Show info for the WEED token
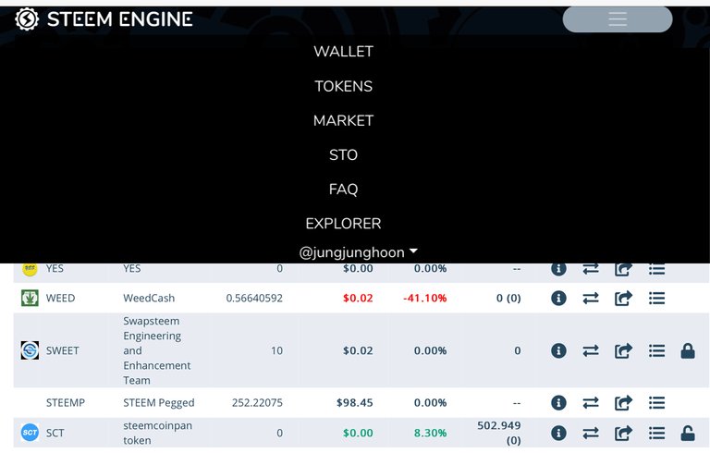The width and height of the screenshot is (710, 453). [558, 298]
